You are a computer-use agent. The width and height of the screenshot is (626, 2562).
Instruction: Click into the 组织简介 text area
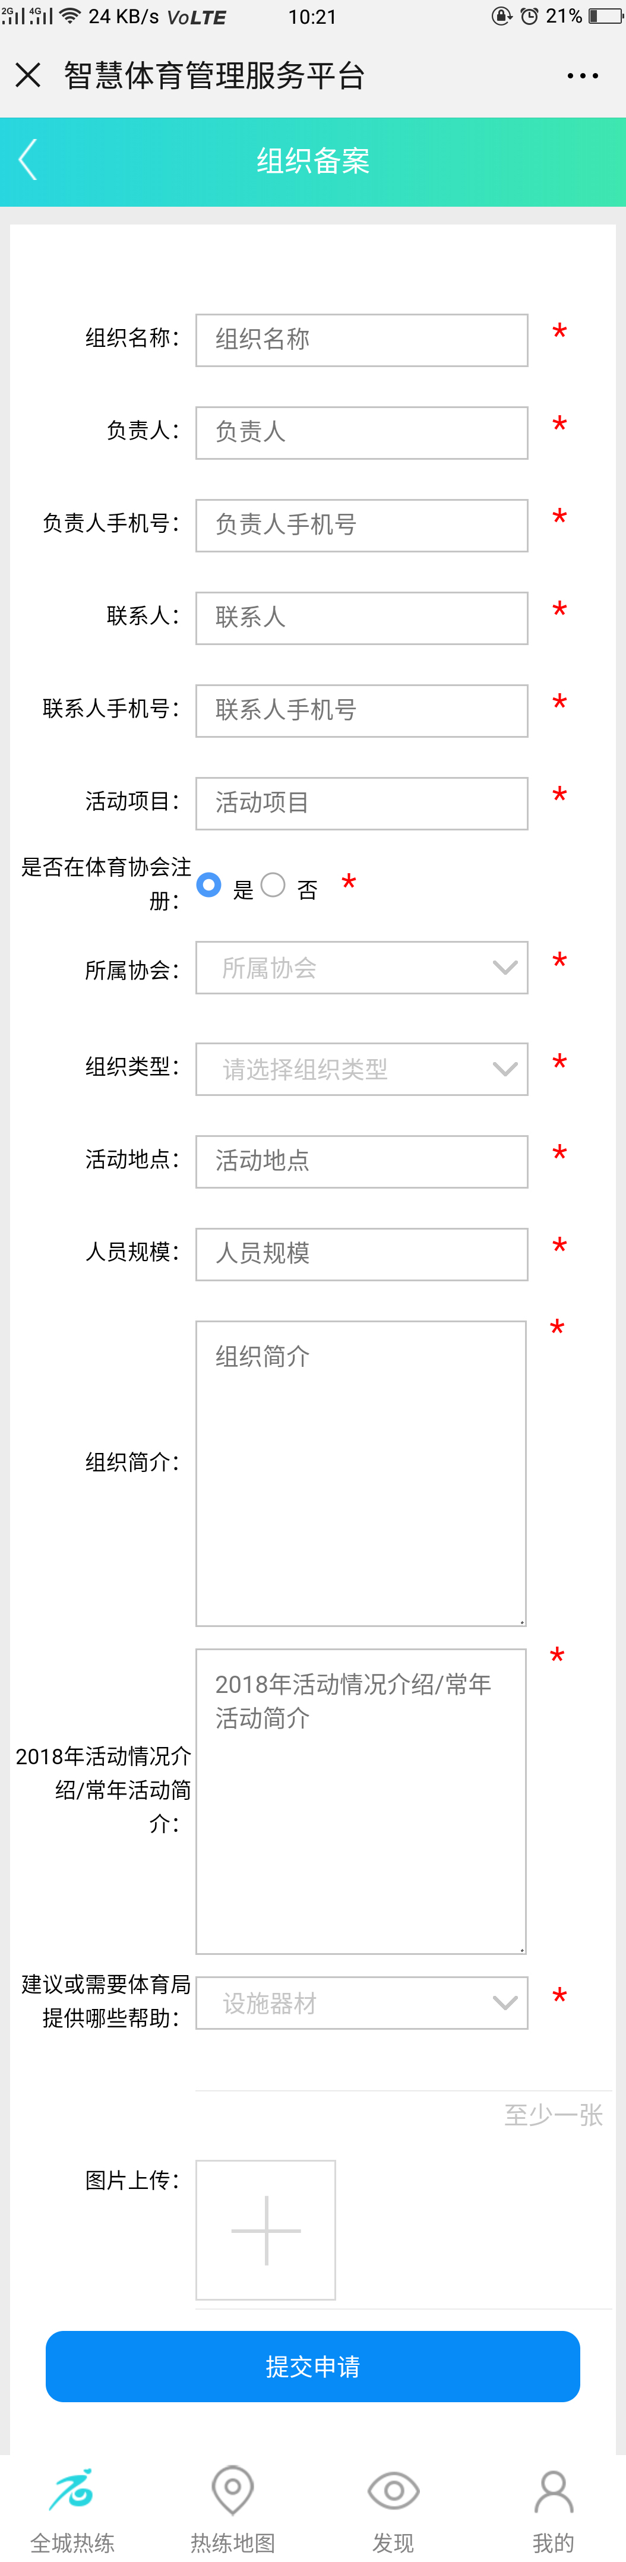pos(361,1473)
